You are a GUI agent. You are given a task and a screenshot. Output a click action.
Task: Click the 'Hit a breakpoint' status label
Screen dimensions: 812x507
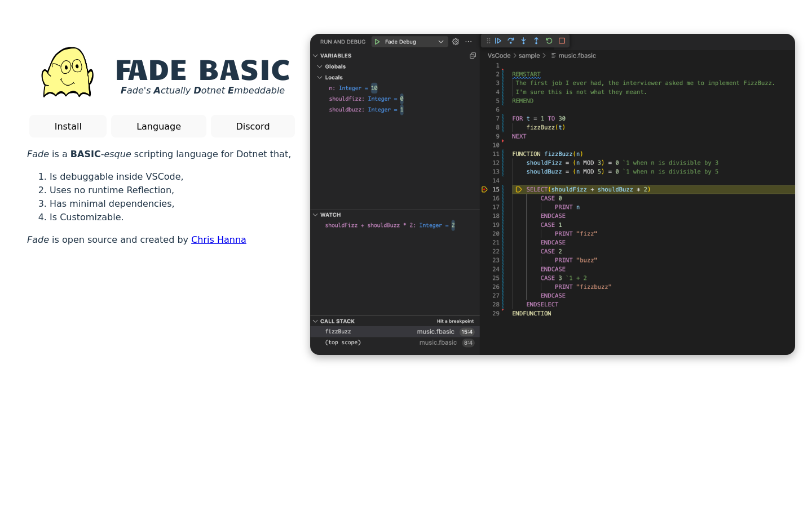point(455,321)
